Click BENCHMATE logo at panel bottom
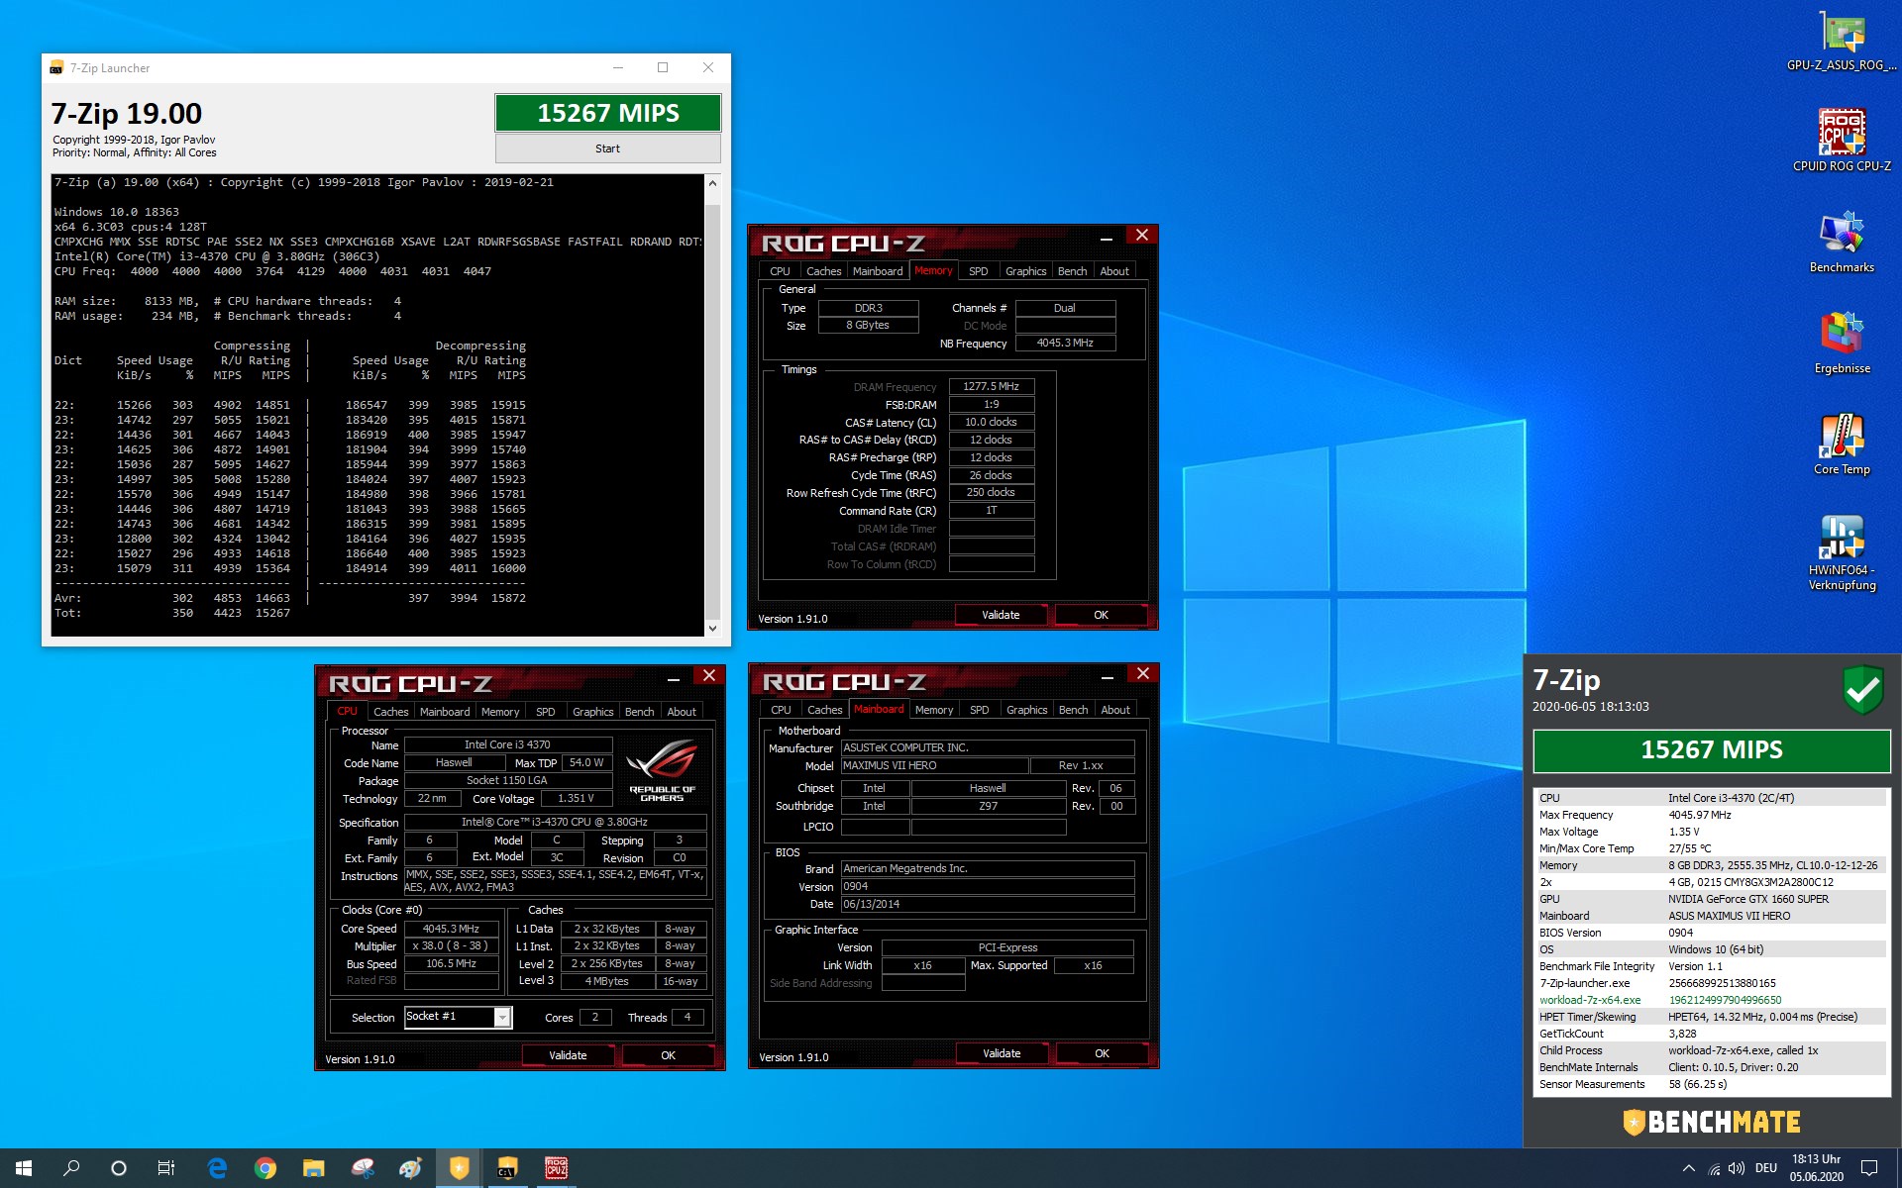 (1711, 1122)
